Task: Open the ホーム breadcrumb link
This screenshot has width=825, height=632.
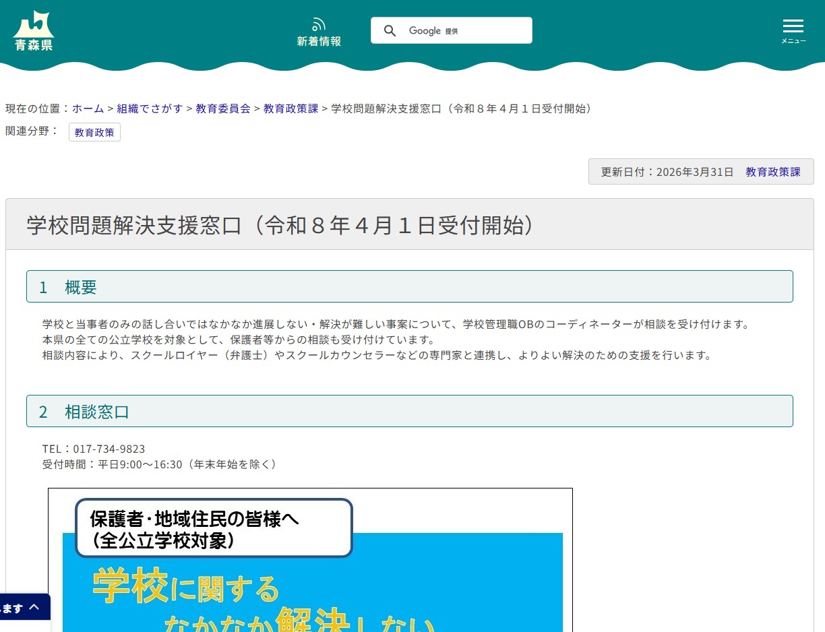Action: coord(88,108)
